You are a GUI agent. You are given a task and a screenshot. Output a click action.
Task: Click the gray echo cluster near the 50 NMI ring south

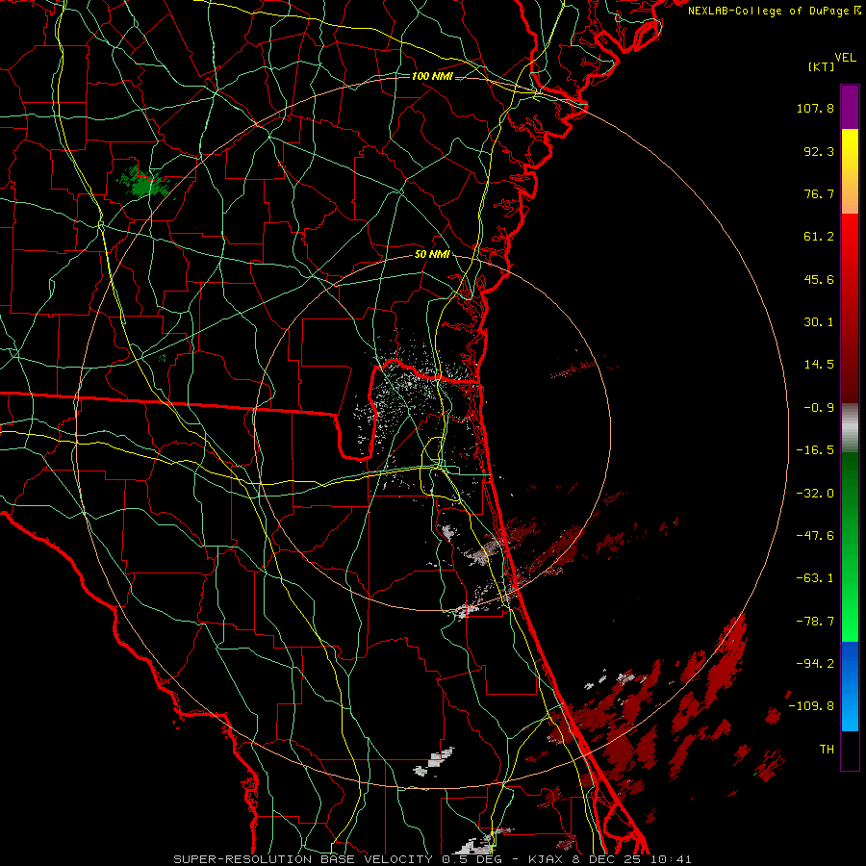pos(465,610)
